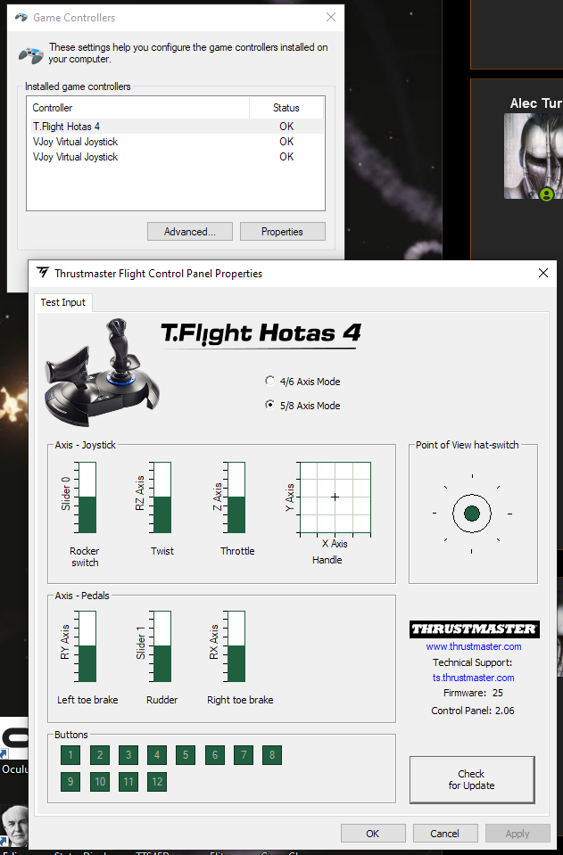The image size is (563, 855).
Task: Close the Thrustmaster properties window
Action: pyautogui.click(x=543, y=273)
